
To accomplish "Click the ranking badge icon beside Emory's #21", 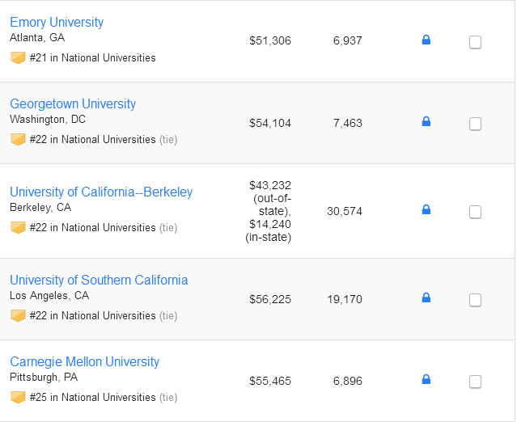I will pos(18,58).
